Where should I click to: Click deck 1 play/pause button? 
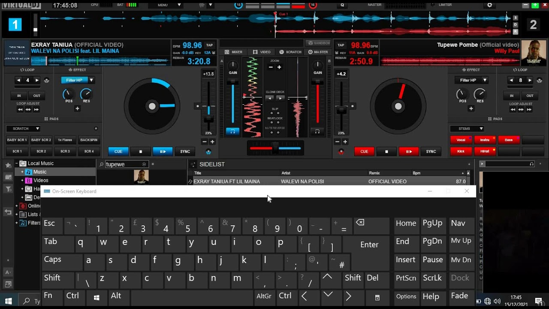(x=163, y=151)
